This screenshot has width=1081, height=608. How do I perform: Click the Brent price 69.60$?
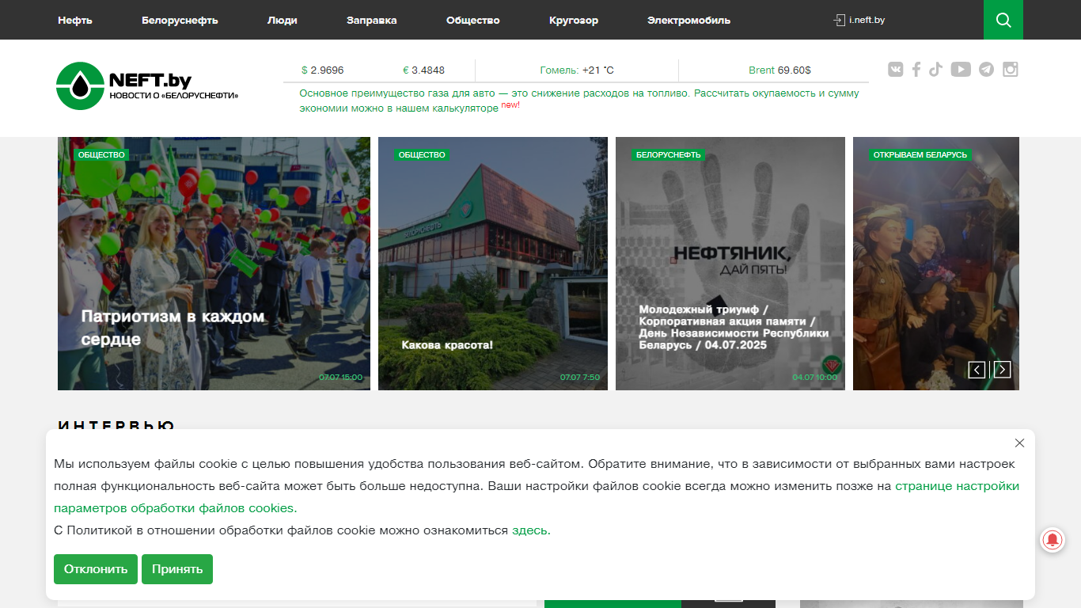[x=779, y=70]
